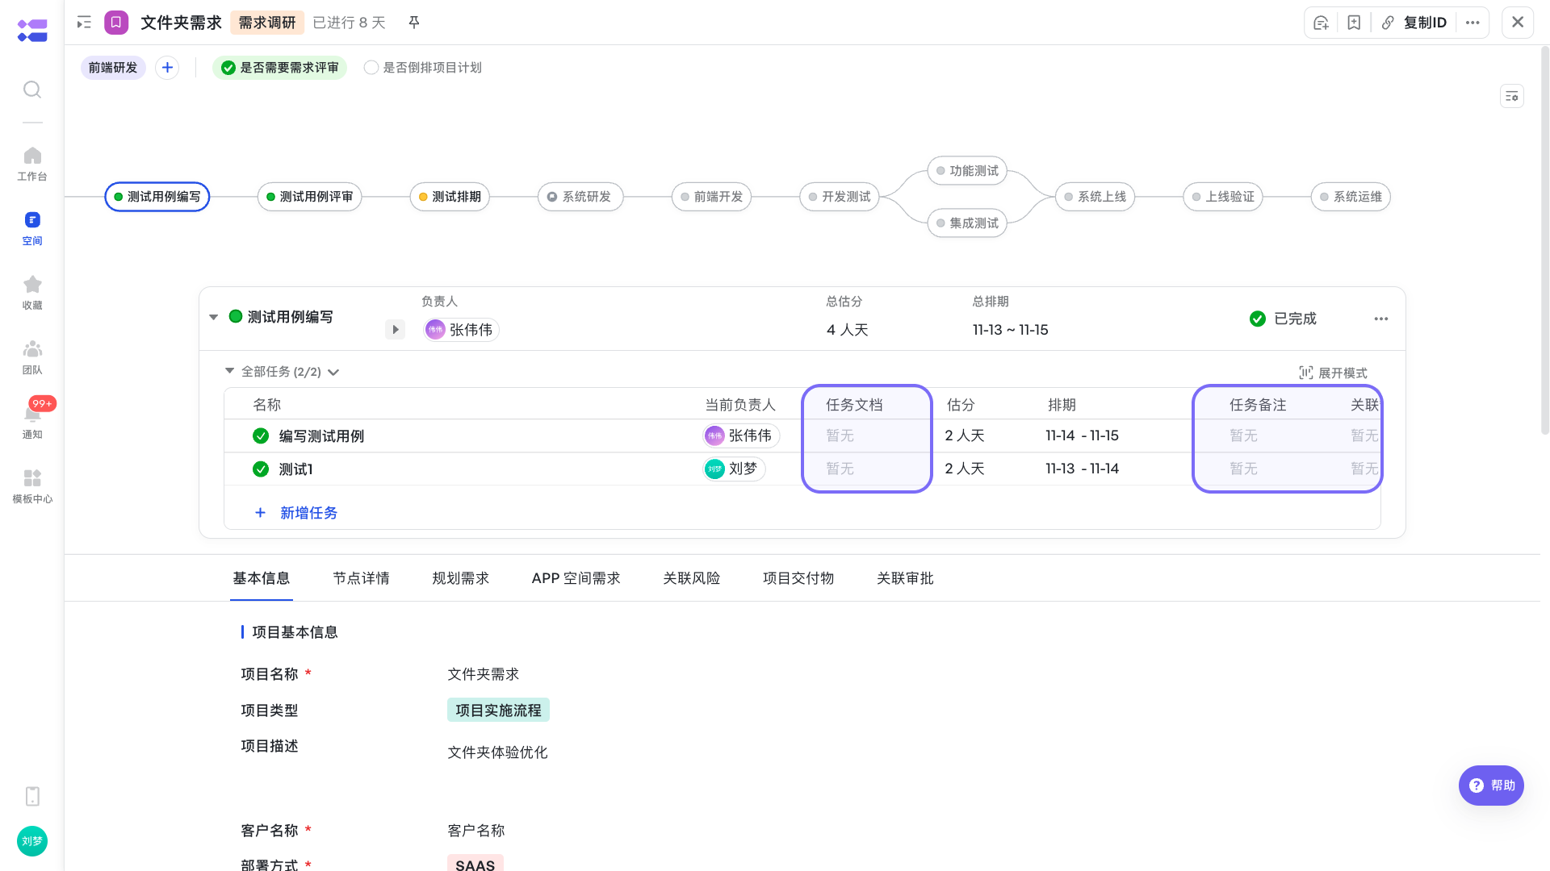Screen dimensions: 1550x871
Task: Open the 关联审批 tab
Action: coord(905,578)
